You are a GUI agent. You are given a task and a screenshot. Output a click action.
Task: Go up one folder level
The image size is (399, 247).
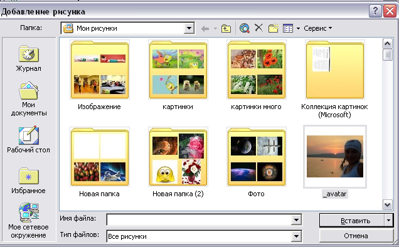point(226,28)
